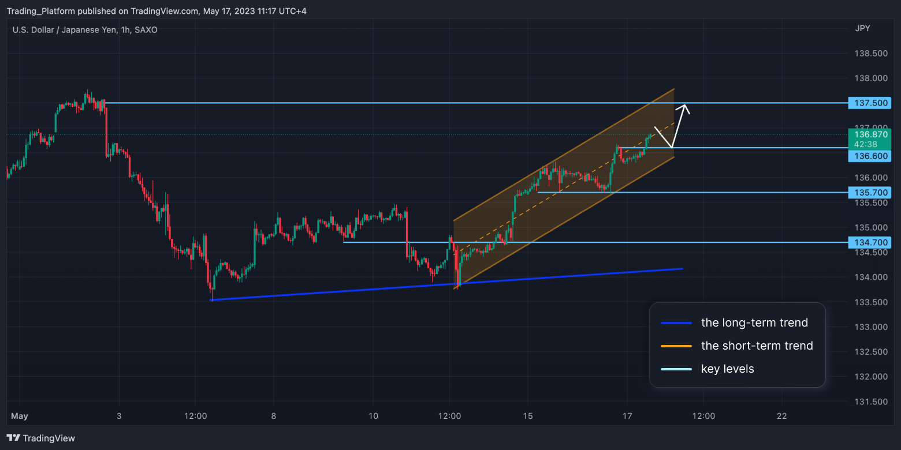Viewport: 901px width, 450px height.
Task: Select the 134.700 key level price label
Action: 870,242
